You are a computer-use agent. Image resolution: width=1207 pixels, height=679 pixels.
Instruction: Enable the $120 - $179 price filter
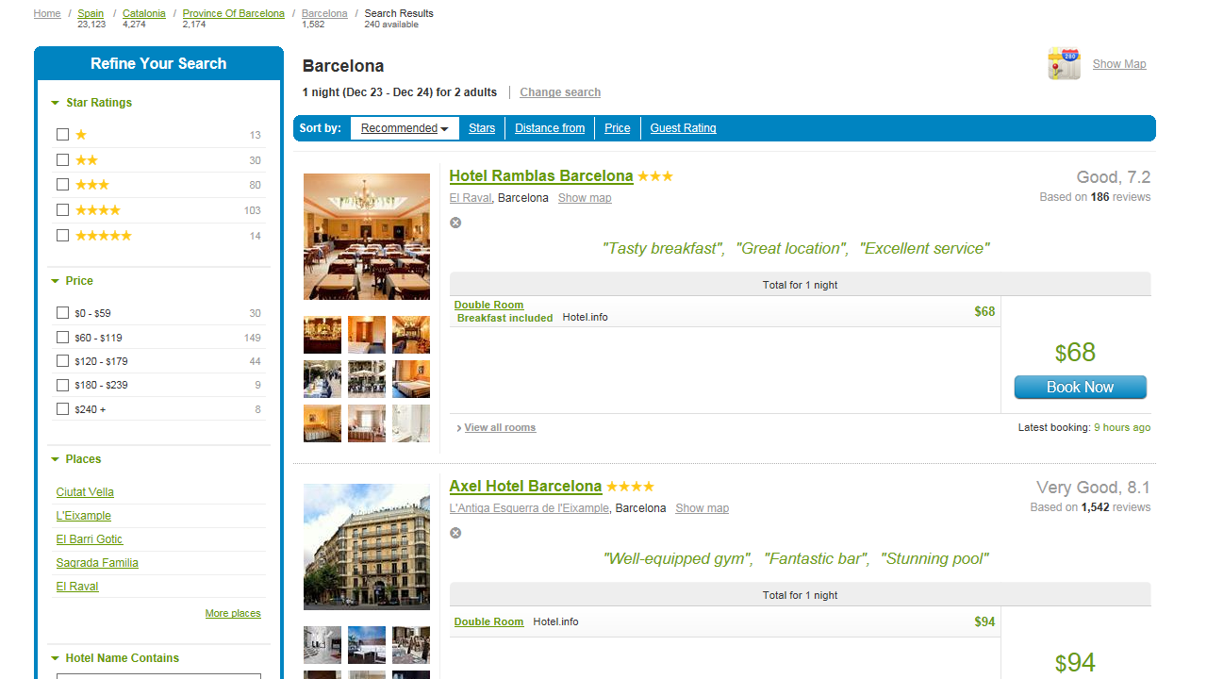tap(63, 361)
